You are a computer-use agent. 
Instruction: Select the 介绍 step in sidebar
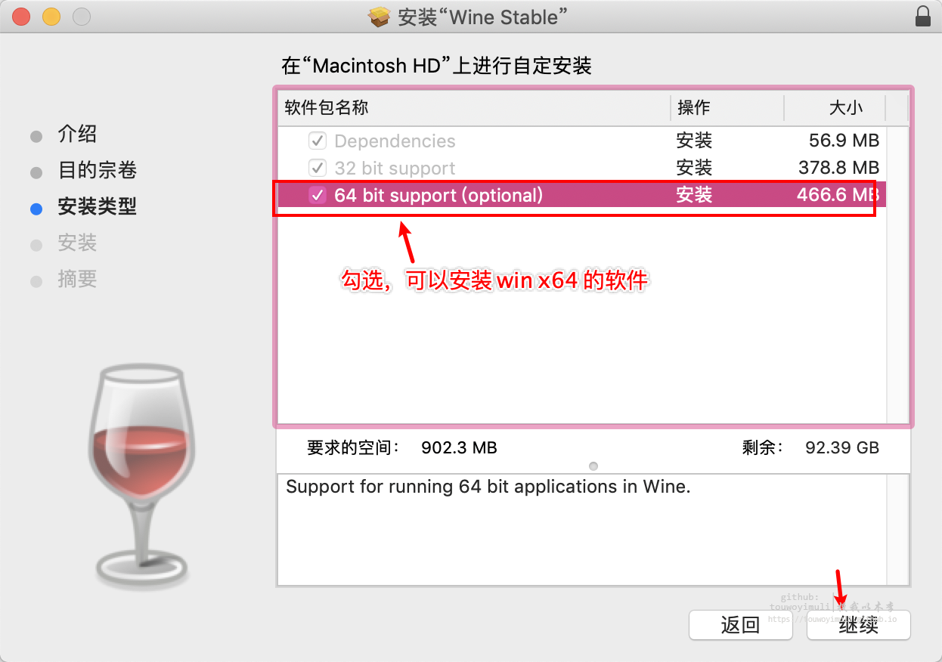77,135
